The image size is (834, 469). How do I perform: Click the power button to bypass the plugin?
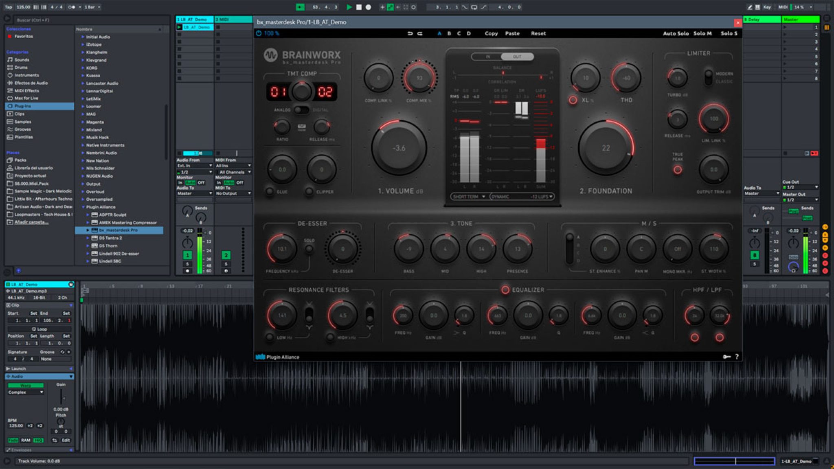(x=260, y=34)
